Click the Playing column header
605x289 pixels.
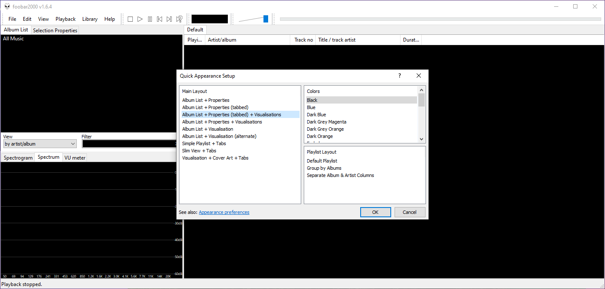[x=195, y=40]
